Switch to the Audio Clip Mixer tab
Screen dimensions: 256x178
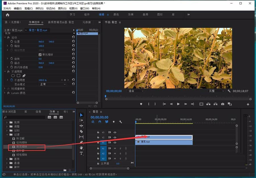pos(61,22)
